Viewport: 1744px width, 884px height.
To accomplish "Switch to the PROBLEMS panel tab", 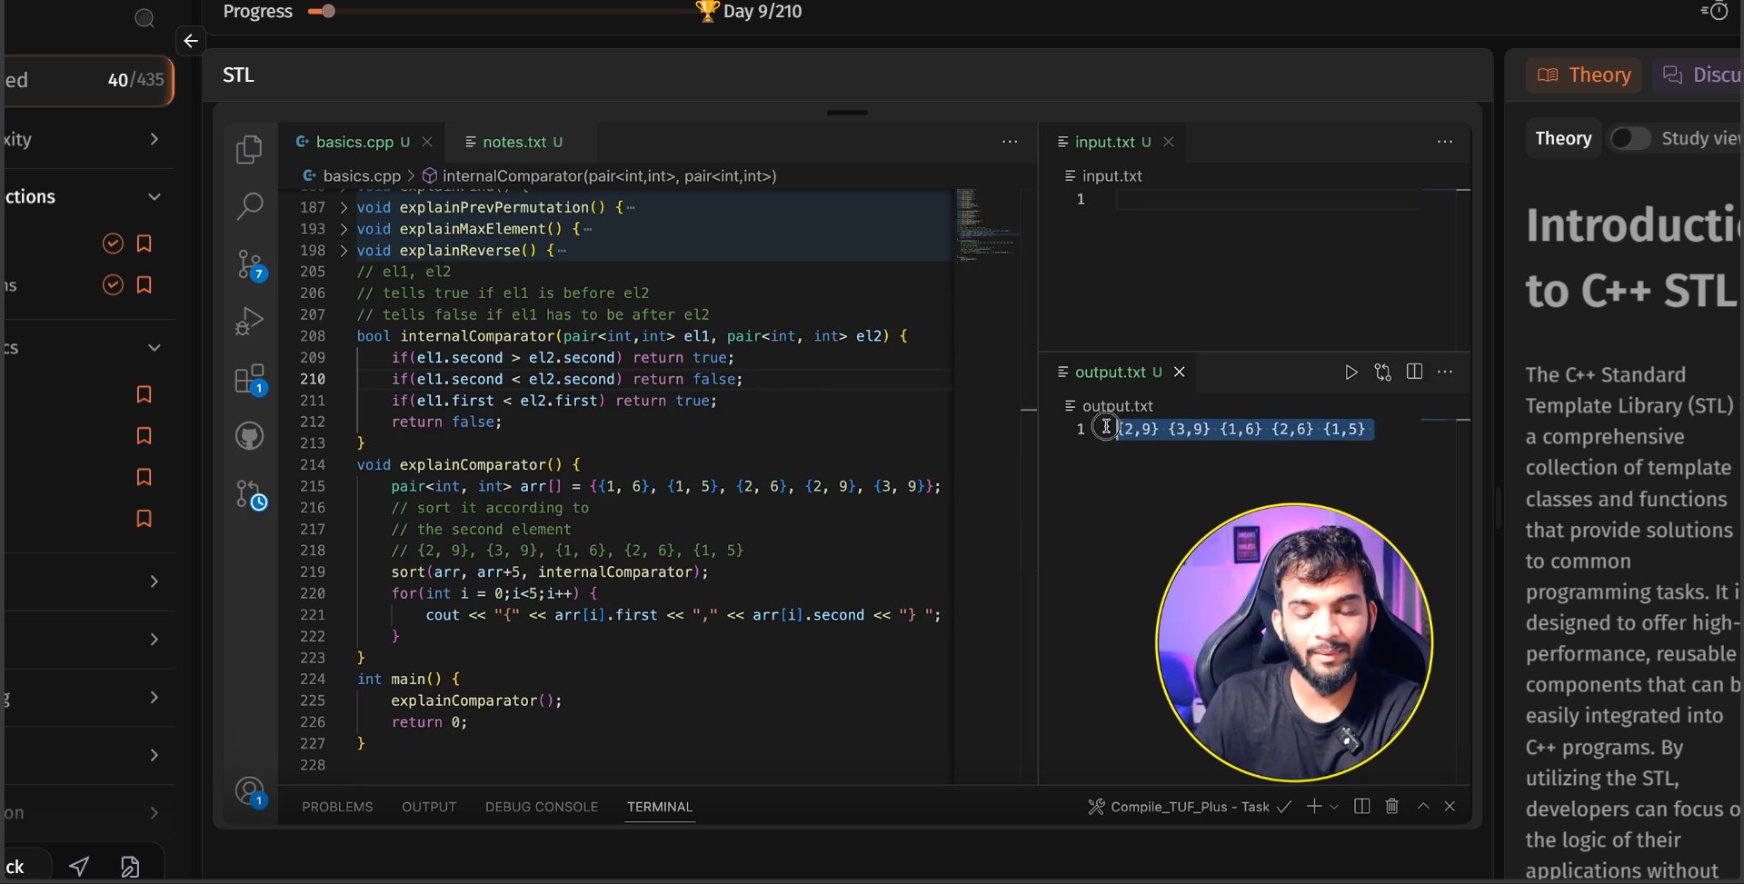I will click(337, 807).
